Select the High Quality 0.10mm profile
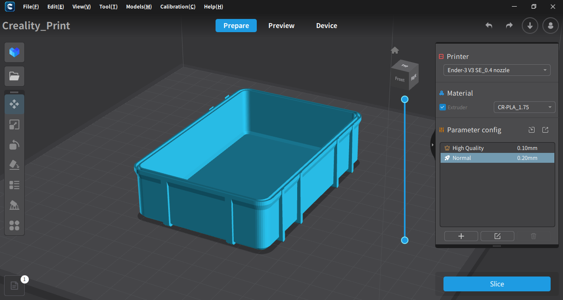Screen dimensions: 563x300 [x=497, y=148]
